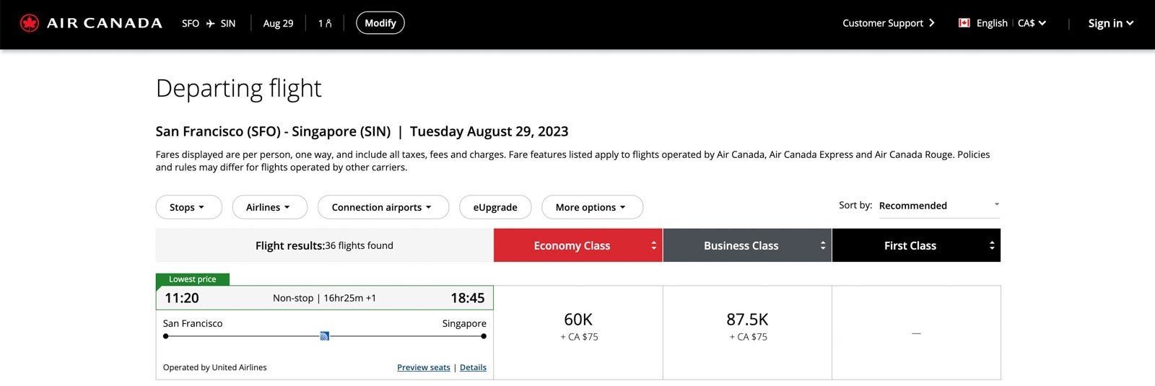Expand the More options dropdown
1155x386 pixels.
click(591, 207)
